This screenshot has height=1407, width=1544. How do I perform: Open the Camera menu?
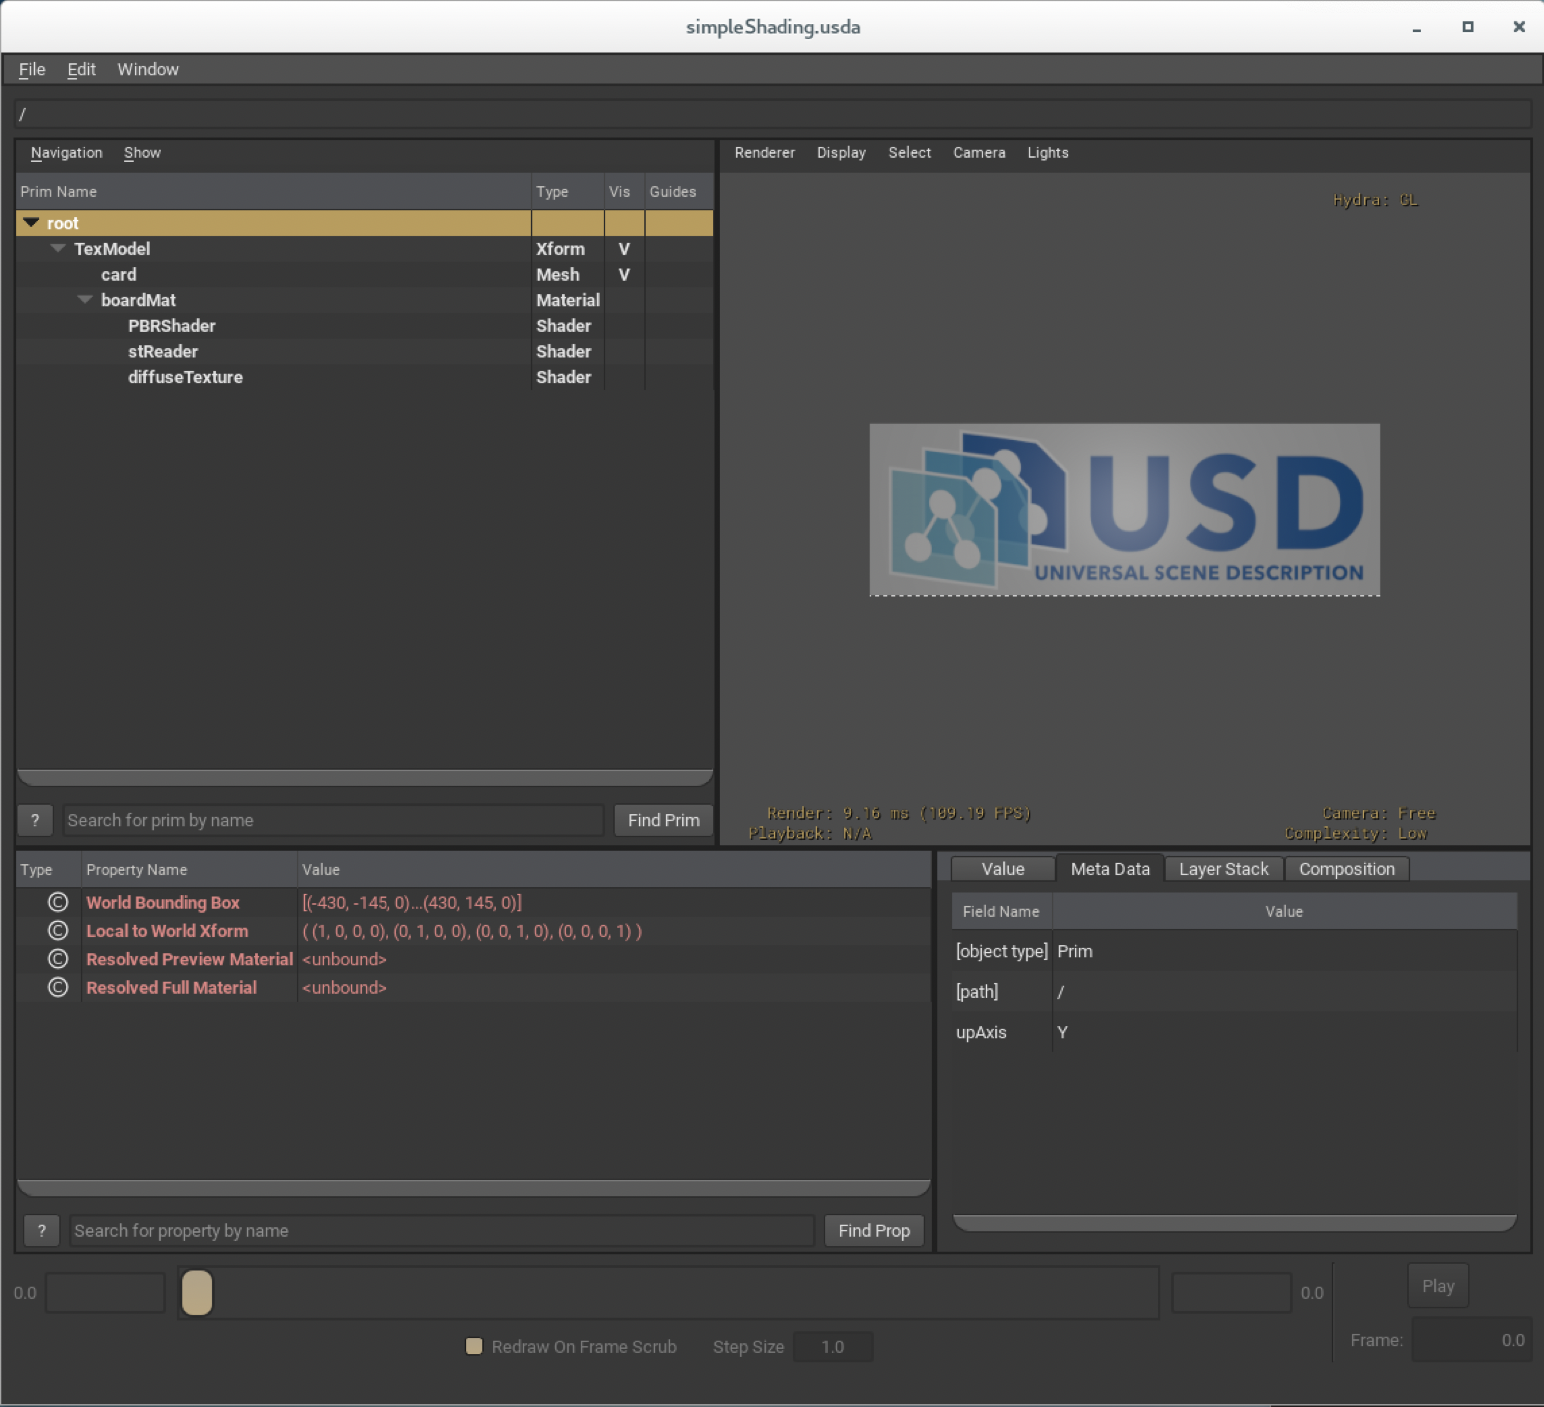click(979, 153)
